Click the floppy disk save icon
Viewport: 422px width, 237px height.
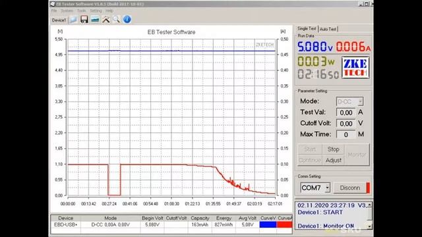point(84,19)
